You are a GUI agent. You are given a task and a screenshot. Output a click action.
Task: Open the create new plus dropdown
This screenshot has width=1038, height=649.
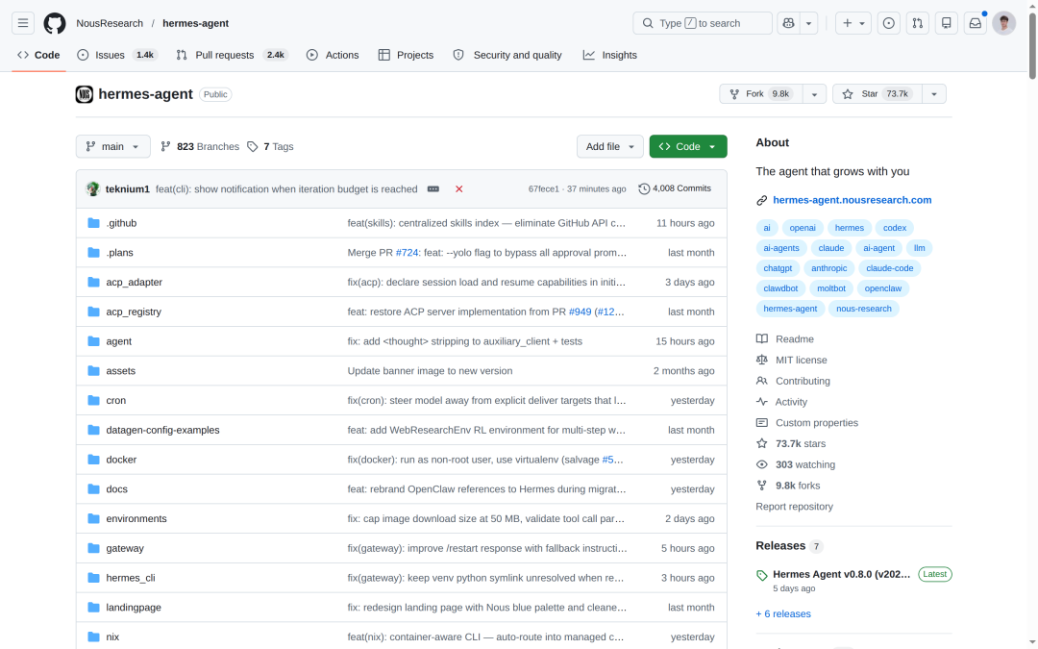[x=853, y=23]
